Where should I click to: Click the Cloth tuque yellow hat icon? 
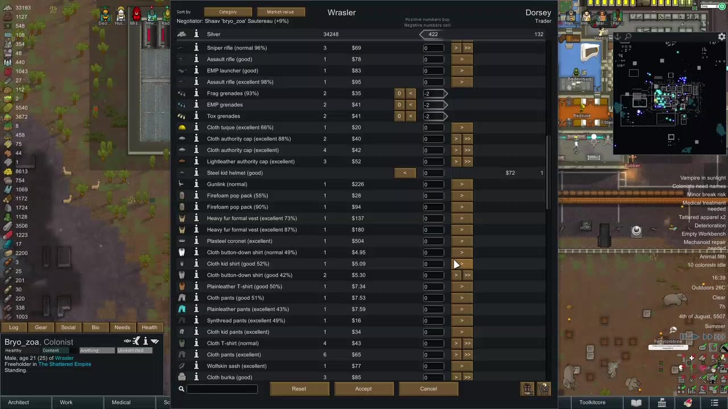[182, 127]
